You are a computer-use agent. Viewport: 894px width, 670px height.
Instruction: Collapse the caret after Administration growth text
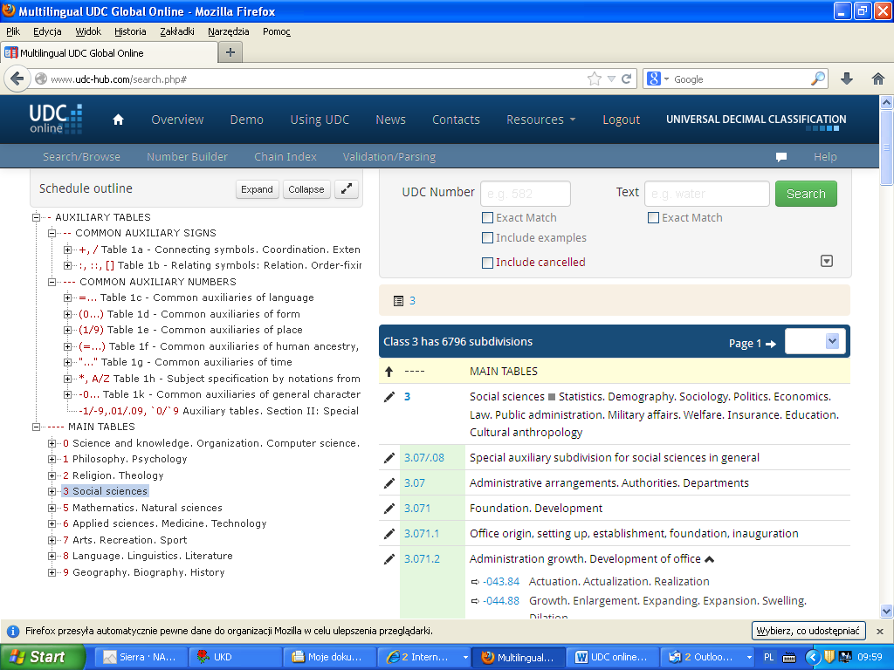click(x=709, y=559)
